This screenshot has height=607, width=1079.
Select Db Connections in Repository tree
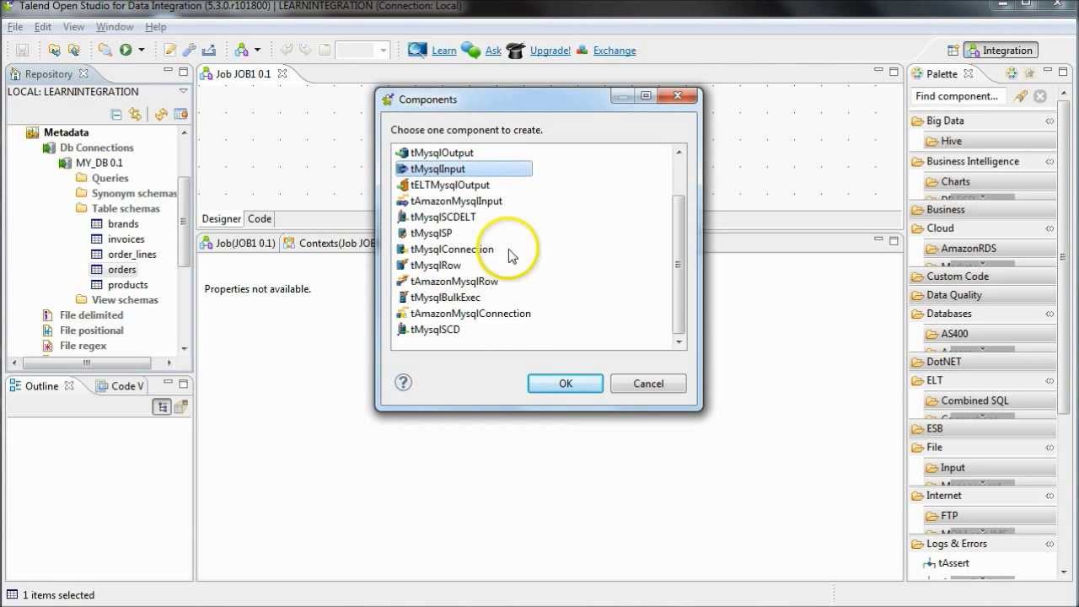tap(96, 148)
